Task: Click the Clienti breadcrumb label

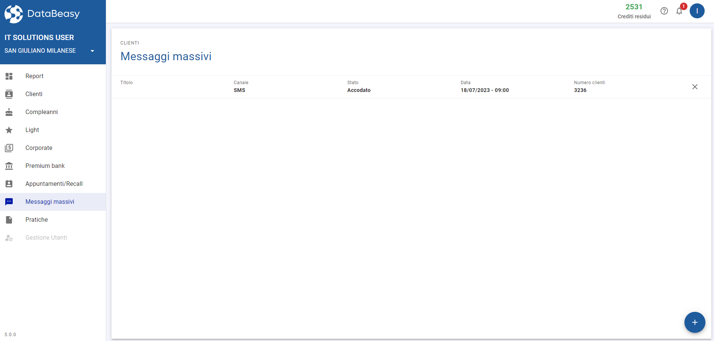Action: pyautogui.click(x=129, y=43)
